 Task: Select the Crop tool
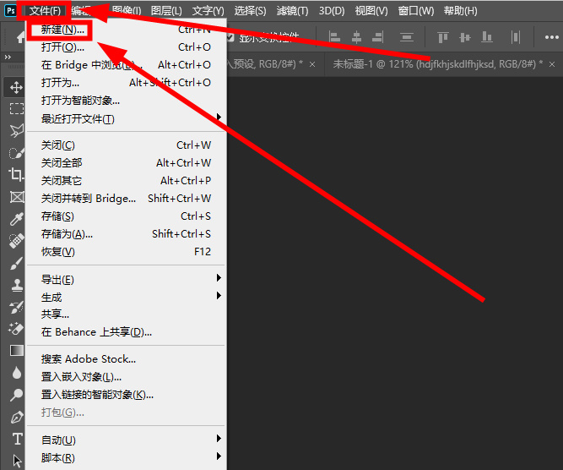click(17, 175)
